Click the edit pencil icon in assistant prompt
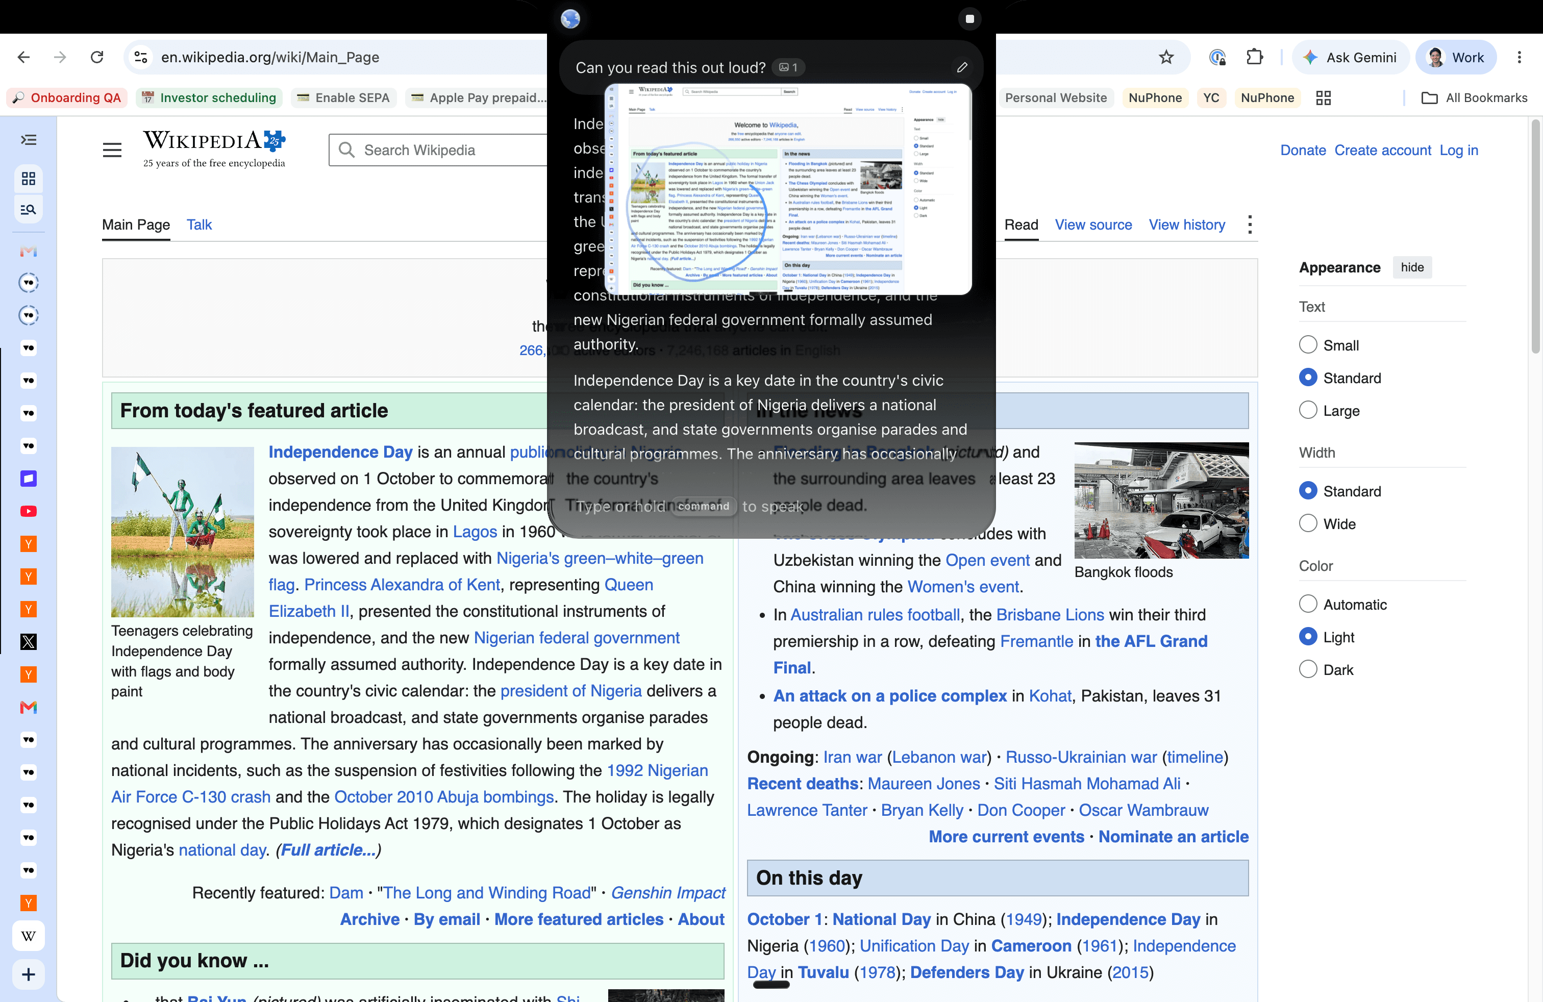Viewport: 1543px width, 1002px height. click(962, 67)
